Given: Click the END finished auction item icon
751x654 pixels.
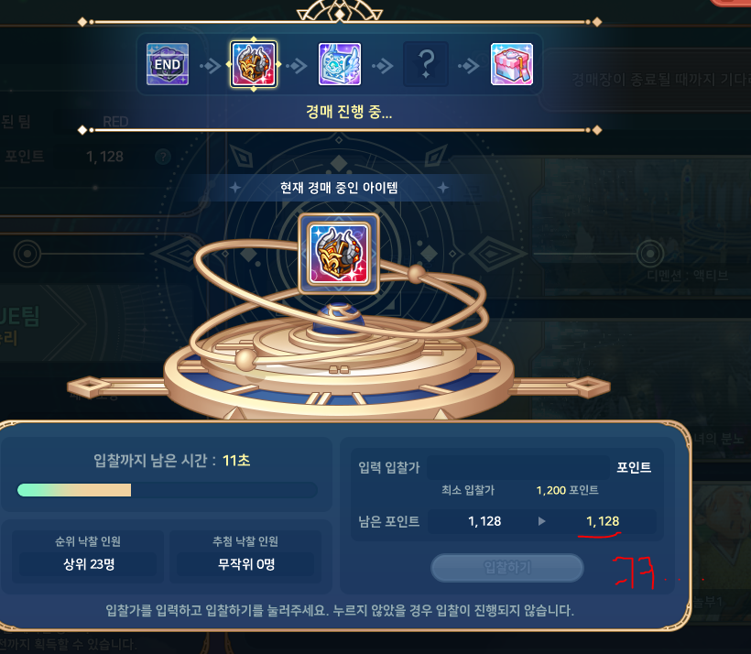Looking at the screenshot, I should point(168,64).
